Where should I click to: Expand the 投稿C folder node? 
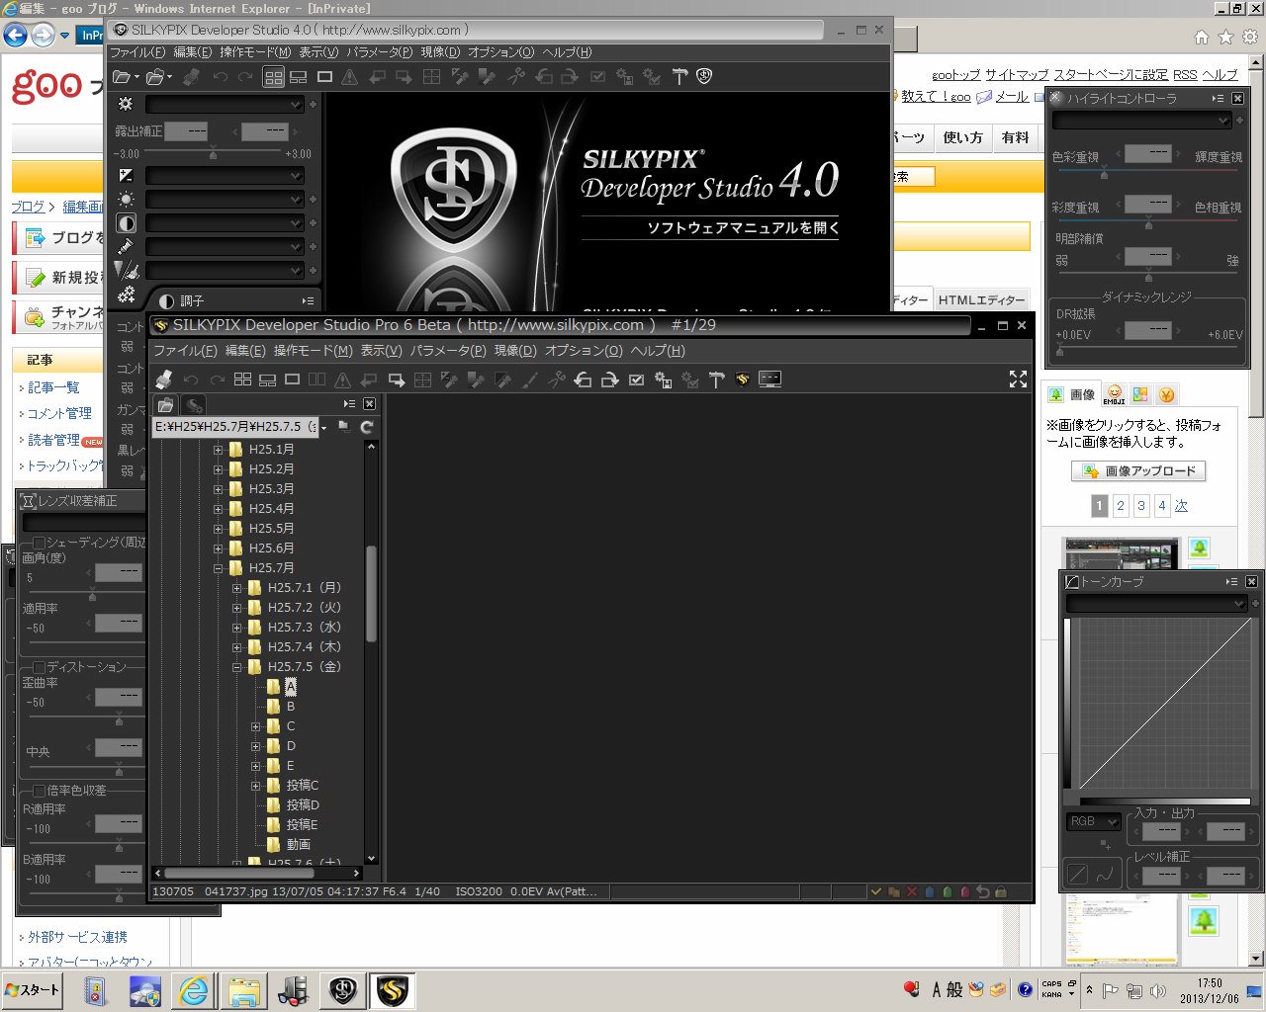coord(255,786)
